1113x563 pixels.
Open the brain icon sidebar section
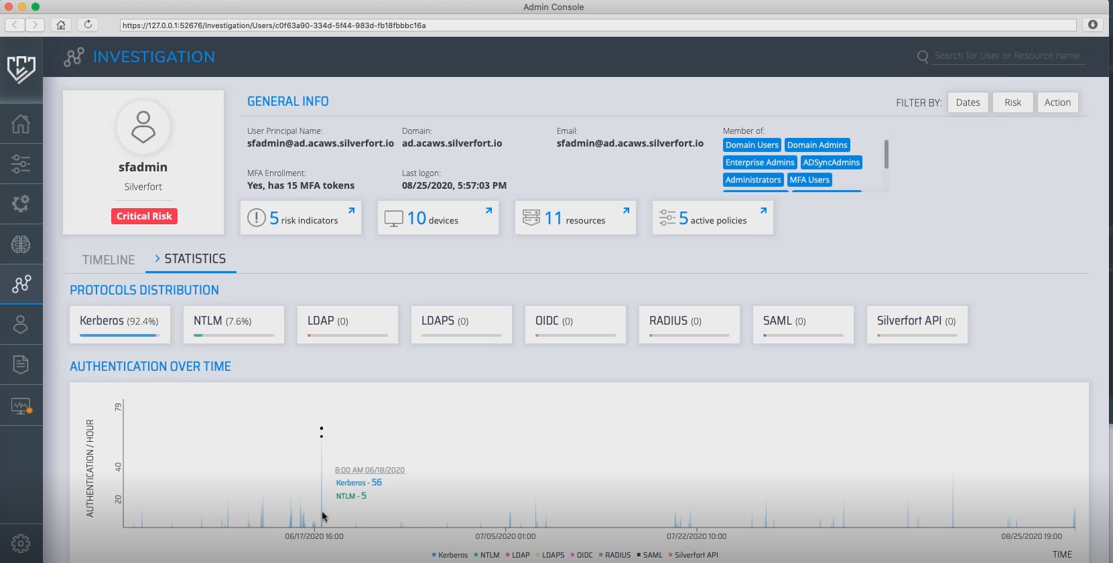click(x=21, y=244)
